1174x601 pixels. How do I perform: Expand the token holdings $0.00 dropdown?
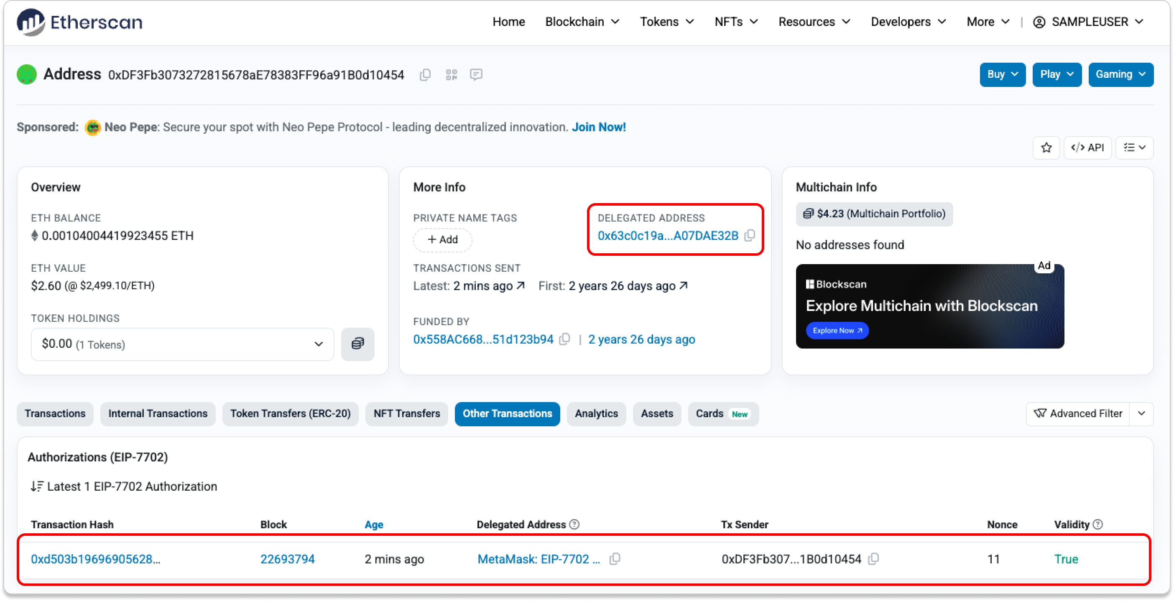click(x=182, y=344)
